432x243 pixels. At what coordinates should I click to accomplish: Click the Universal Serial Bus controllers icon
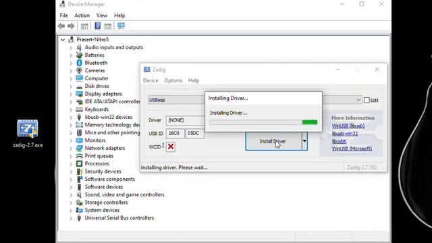tap(80, 218)
